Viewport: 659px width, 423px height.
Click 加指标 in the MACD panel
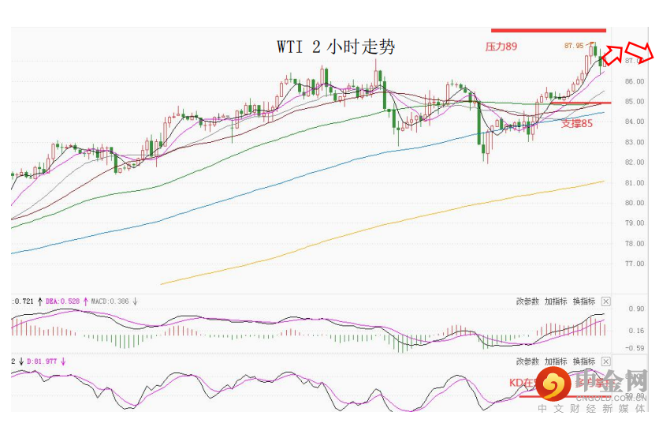pyautogui.click(x=556, y=301)
